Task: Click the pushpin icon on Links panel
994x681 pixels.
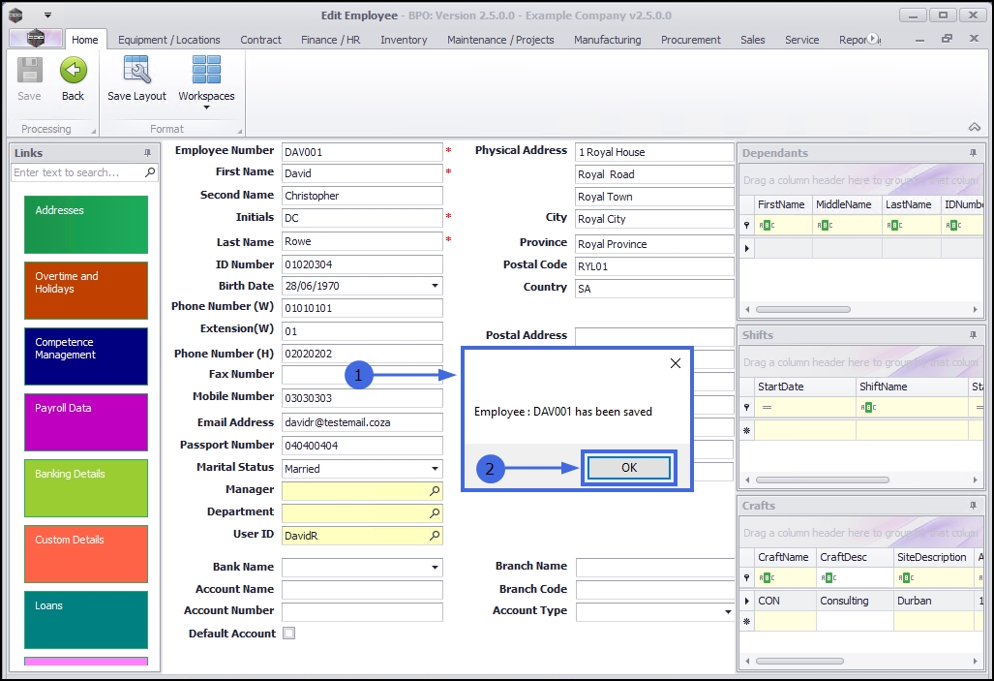Action: [148, 153]
